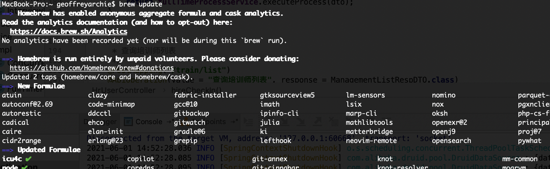Select the nox formula name

tap(438, 104)
